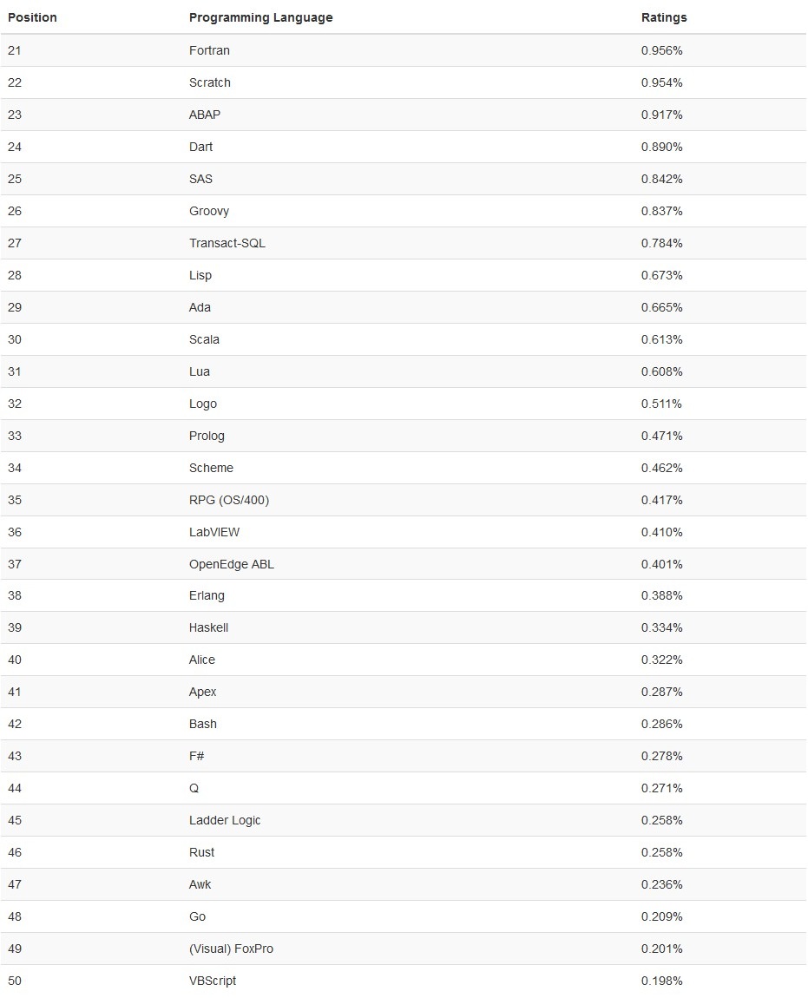
Task: Click the Lua language name
Action: point(200,371)
